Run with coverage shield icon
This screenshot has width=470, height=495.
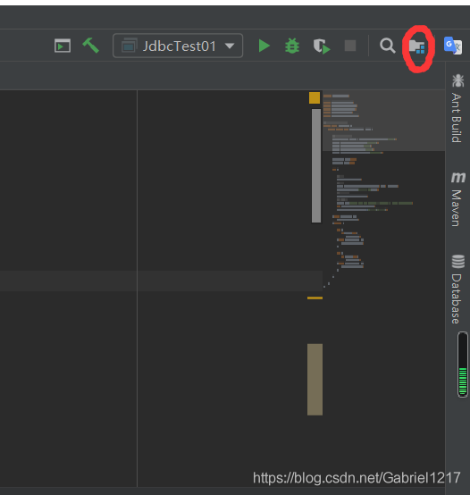tap(322, 46)
